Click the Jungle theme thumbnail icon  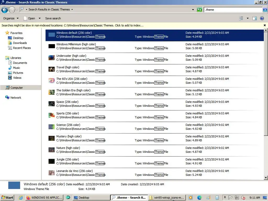(x=52, y=161)
